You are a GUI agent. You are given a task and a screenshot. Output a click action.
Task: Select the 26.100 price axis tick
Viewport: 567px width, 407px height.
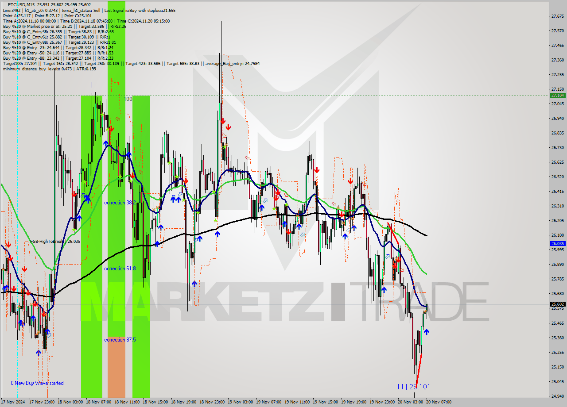pyautogui.click(x=557, y=235)
